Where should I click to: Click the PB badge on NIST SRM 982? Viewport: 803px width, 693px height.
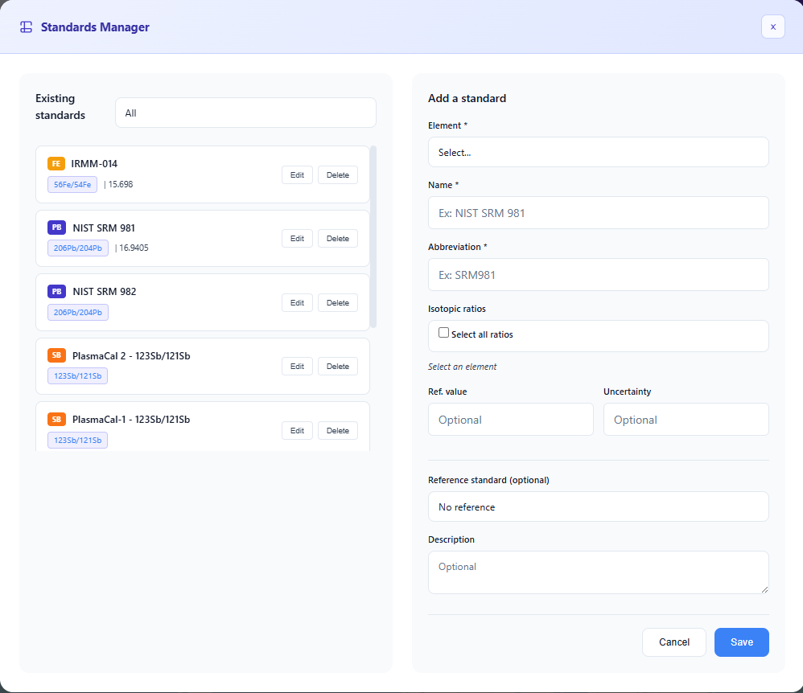tap(56, 291)
